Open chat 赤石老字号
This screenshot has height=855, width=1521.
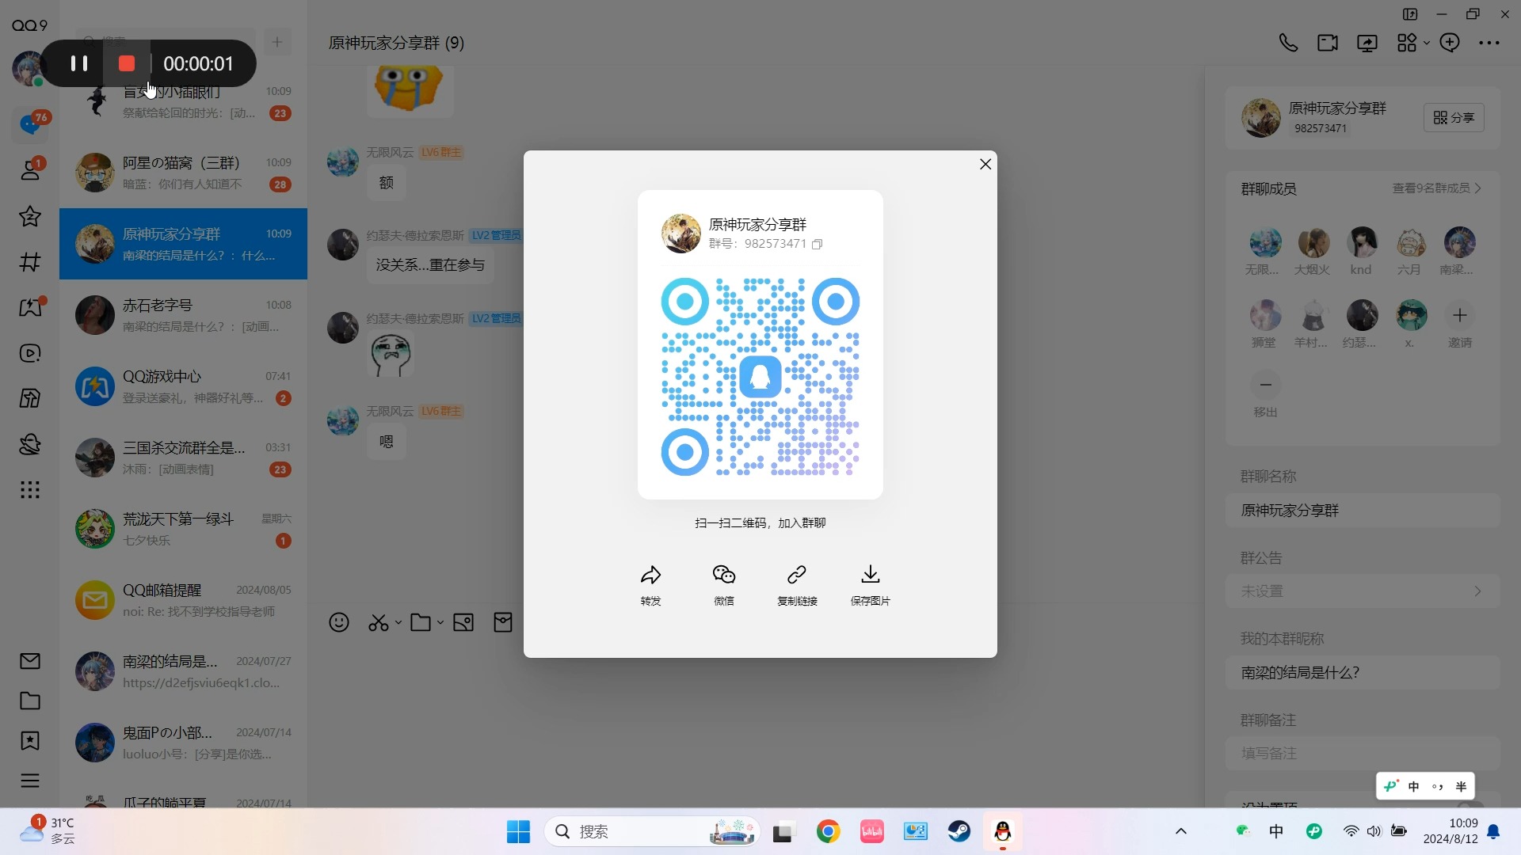click(x=183, y=315)
